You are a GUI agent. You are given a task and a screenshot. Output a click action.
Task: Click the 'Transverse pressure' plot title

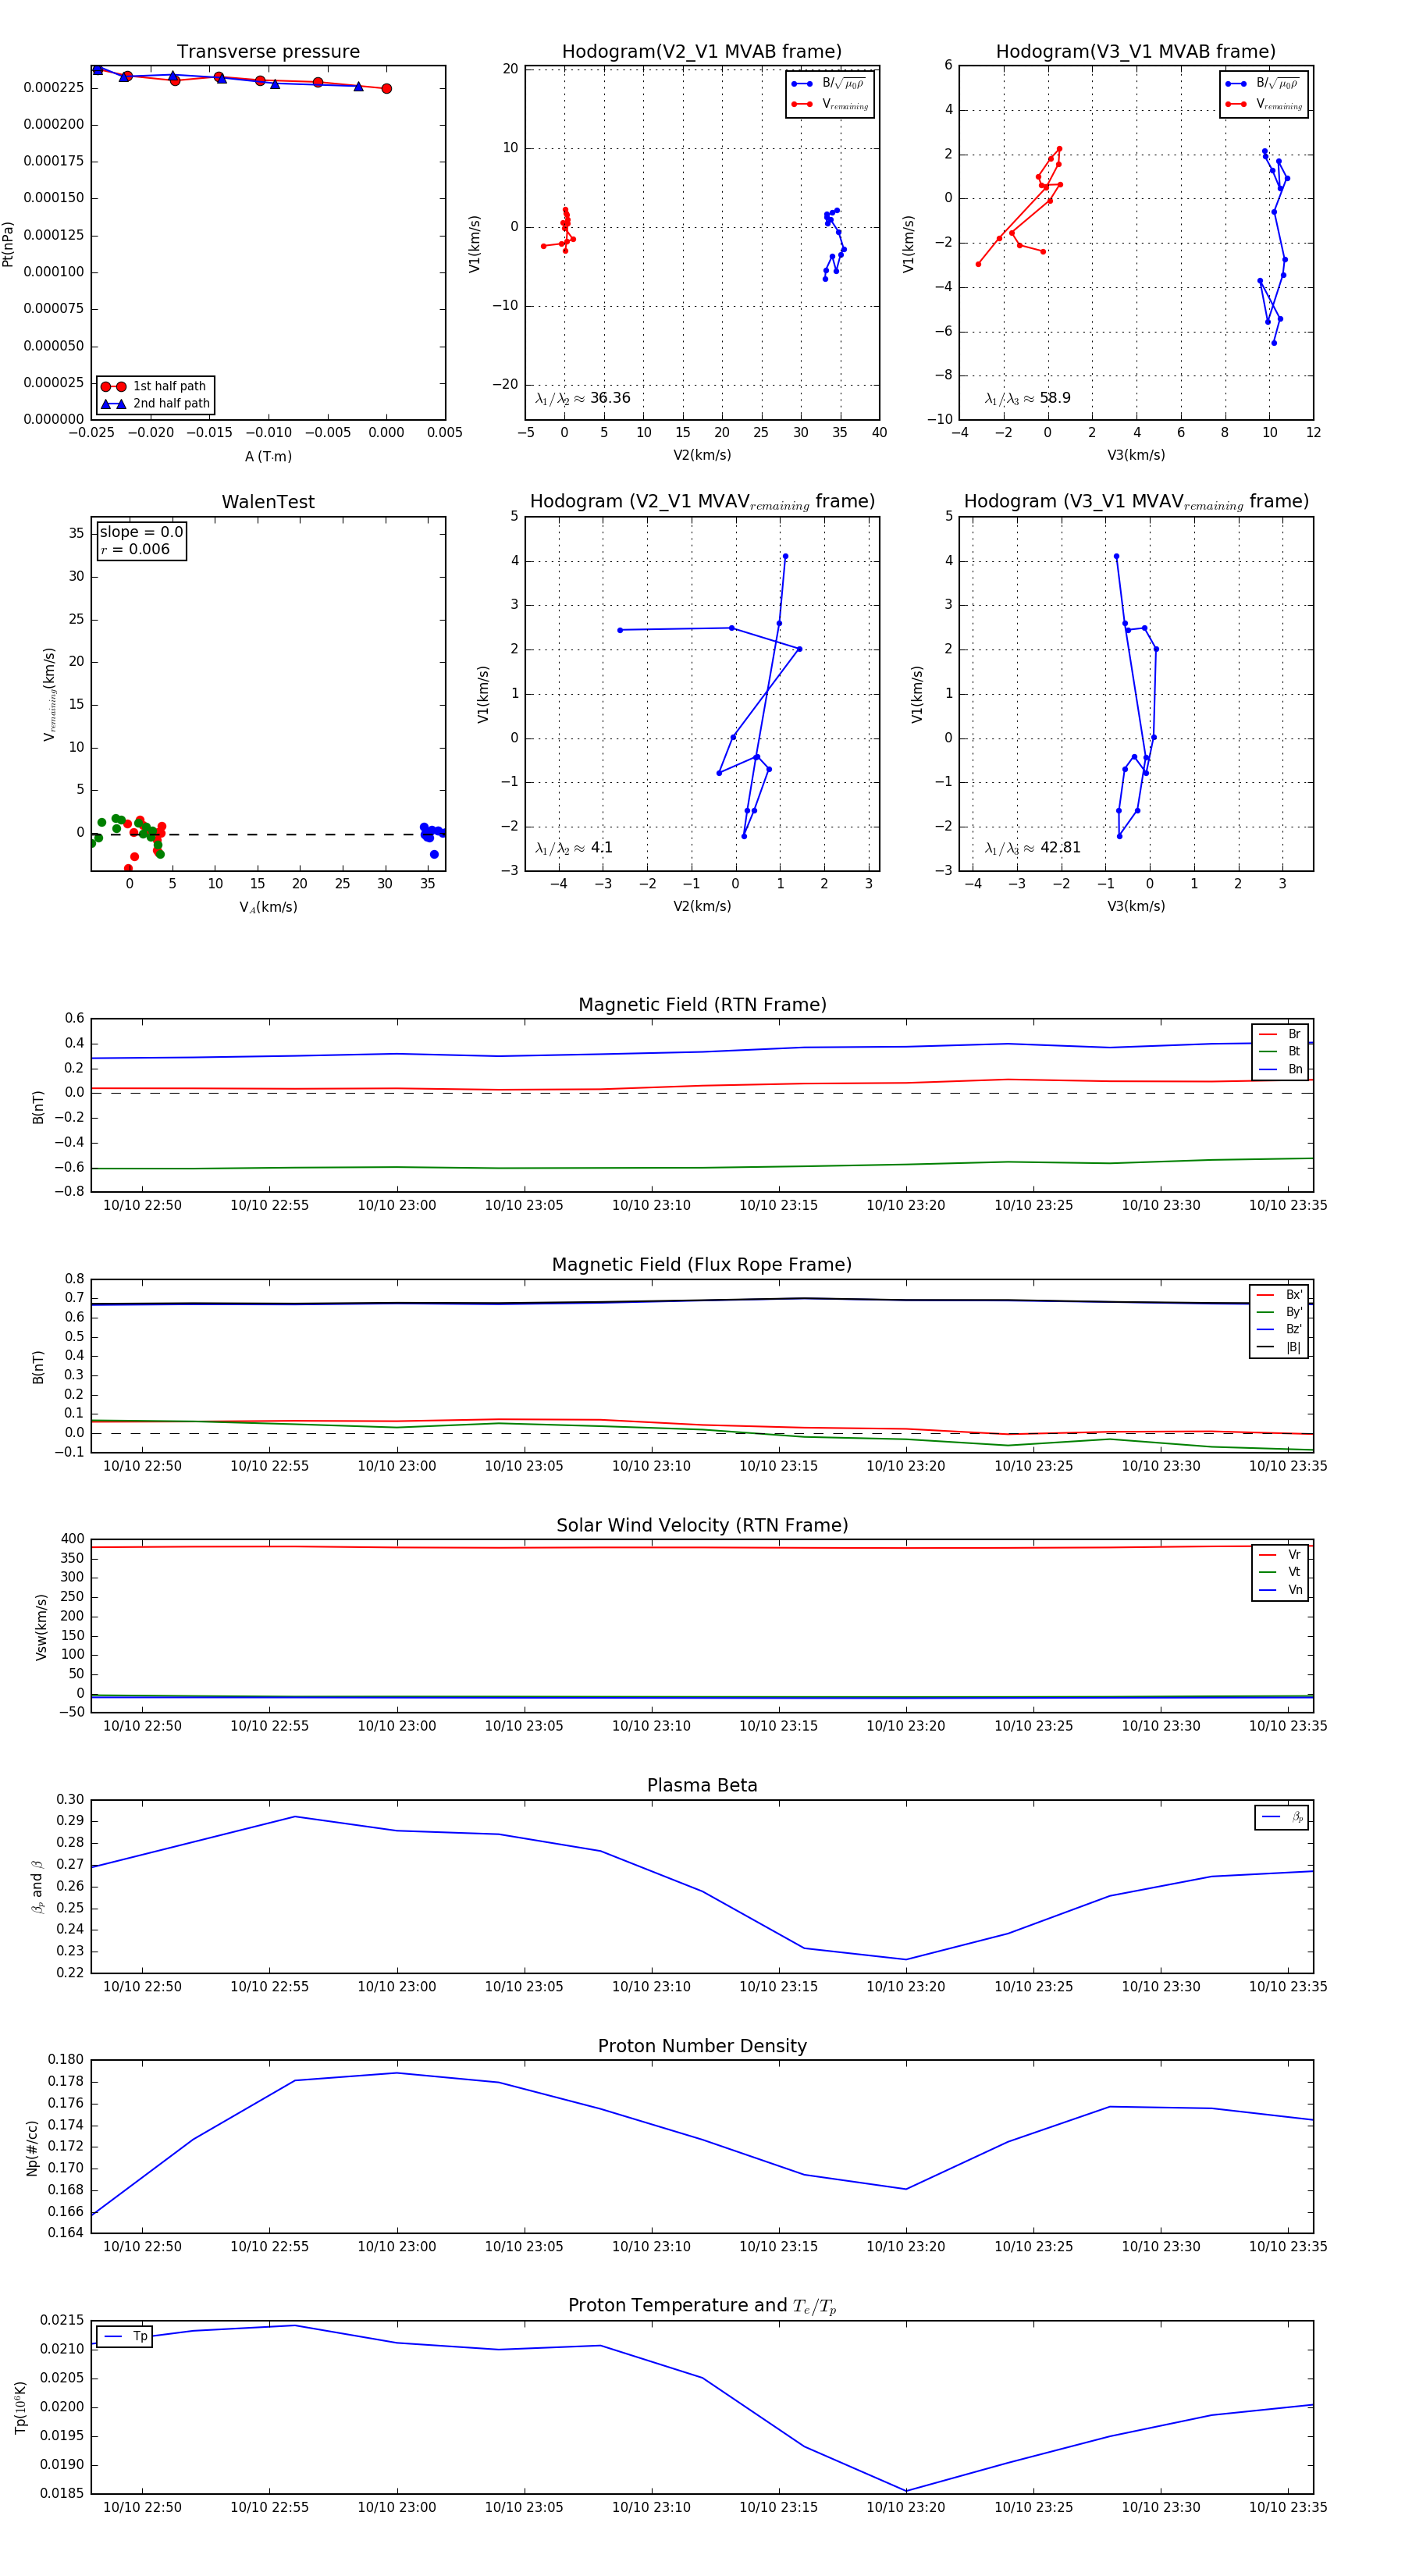tap(268, 51)
